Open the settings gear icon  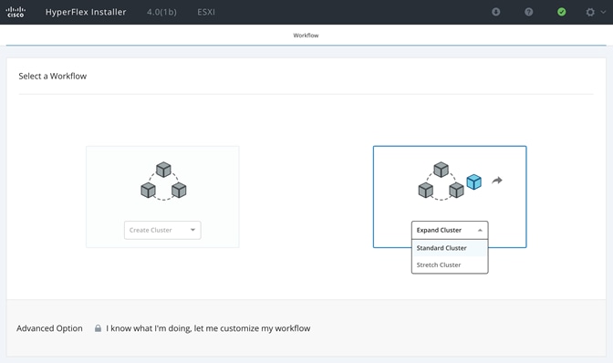point(590,12)
